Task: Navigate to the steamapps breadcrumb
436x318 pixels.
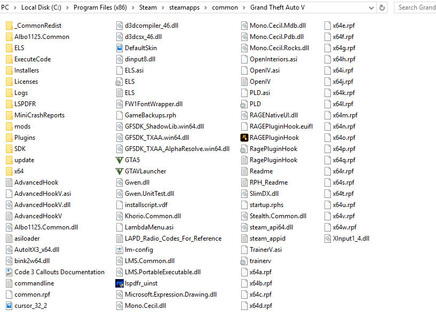Action: pos(184,7)
